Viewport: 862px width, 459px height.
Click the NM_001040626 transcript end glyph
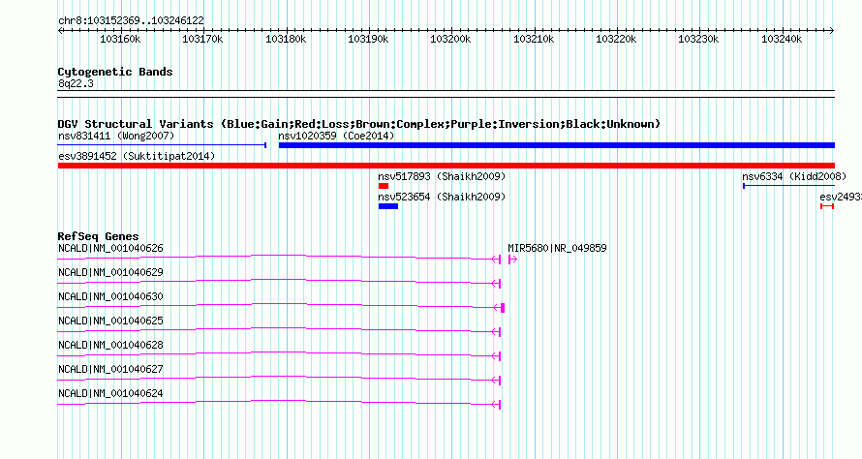point(497,259)
